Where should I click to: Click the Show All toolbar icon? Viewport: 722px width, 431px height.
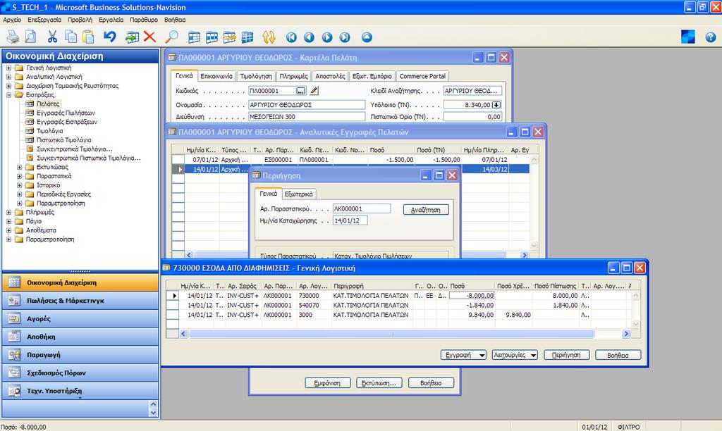pyautogui.click(x=247, y=37)
